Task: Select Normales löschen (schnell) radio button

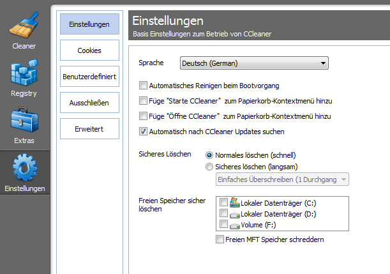Action: (x=209, y=155)
